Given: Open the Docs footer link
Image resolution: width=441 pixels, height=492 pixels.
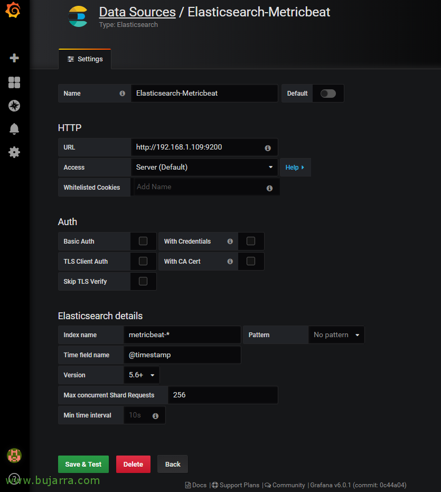Looking at the screenshot, I should 196,485.
